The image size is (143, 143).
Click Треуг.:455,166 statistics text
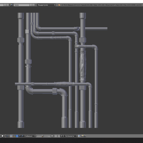coord(99,5)
